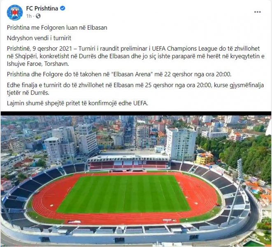Click the headline 'Prishtina me Folgoren luan në Elbasan'
Screen dimensions: 272x247
[57, 28]
